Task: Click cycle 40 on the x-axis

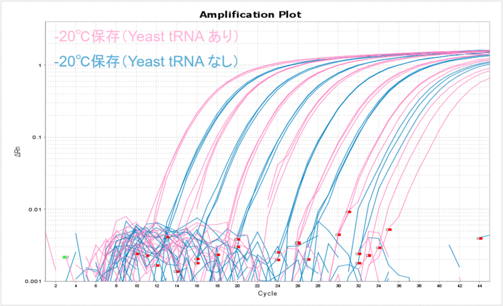Action: click(x=439, y=286)
